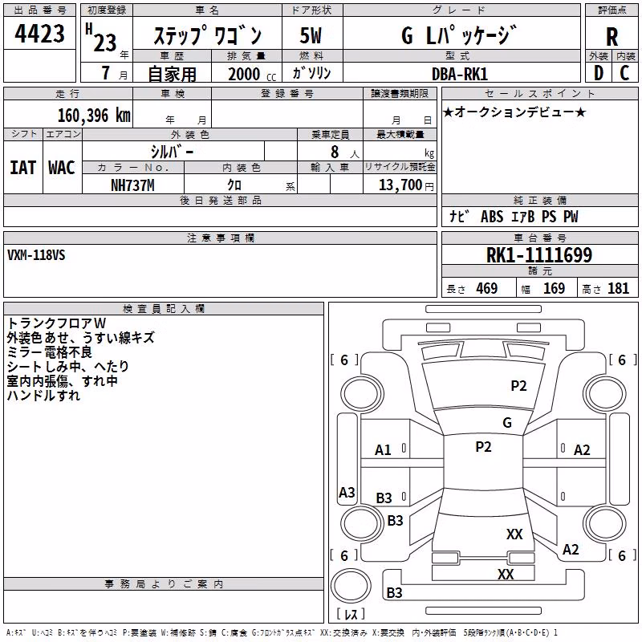
Task: Click P2 mark on the hood
Action: click(518, 385)
